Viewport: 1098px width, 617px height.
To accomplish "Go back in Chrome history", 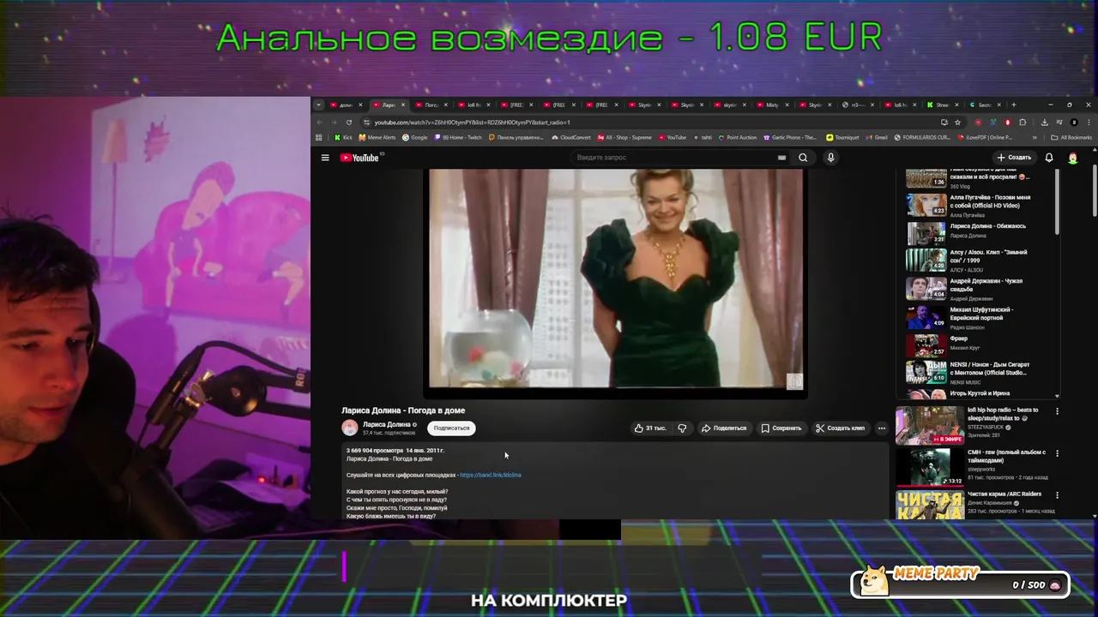I will point(319,123).
